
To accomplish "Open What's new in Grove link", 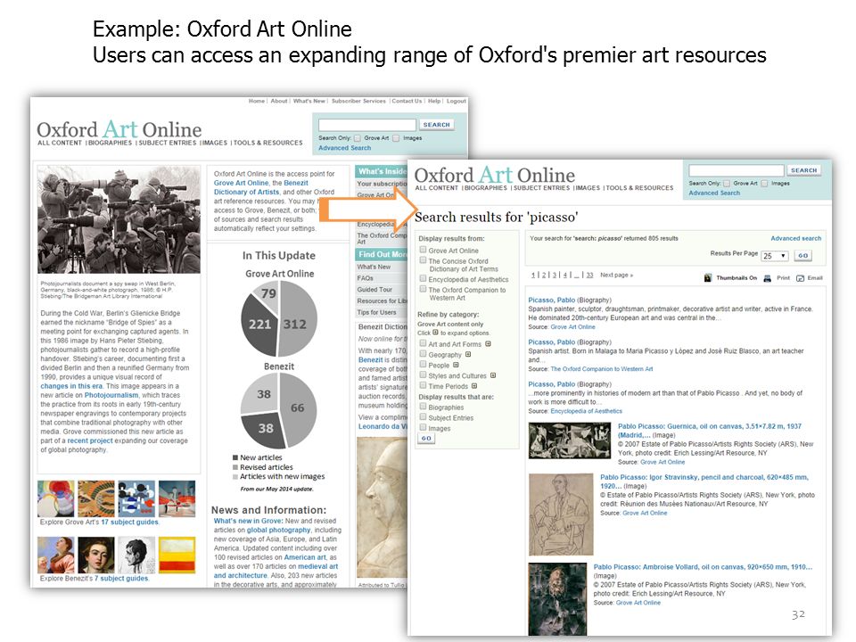I will click(x=248, y=522).
